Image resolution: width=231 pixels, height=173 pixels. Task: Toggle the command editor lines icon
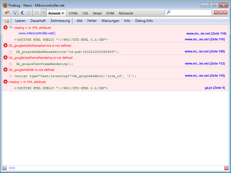click(37, 13)
